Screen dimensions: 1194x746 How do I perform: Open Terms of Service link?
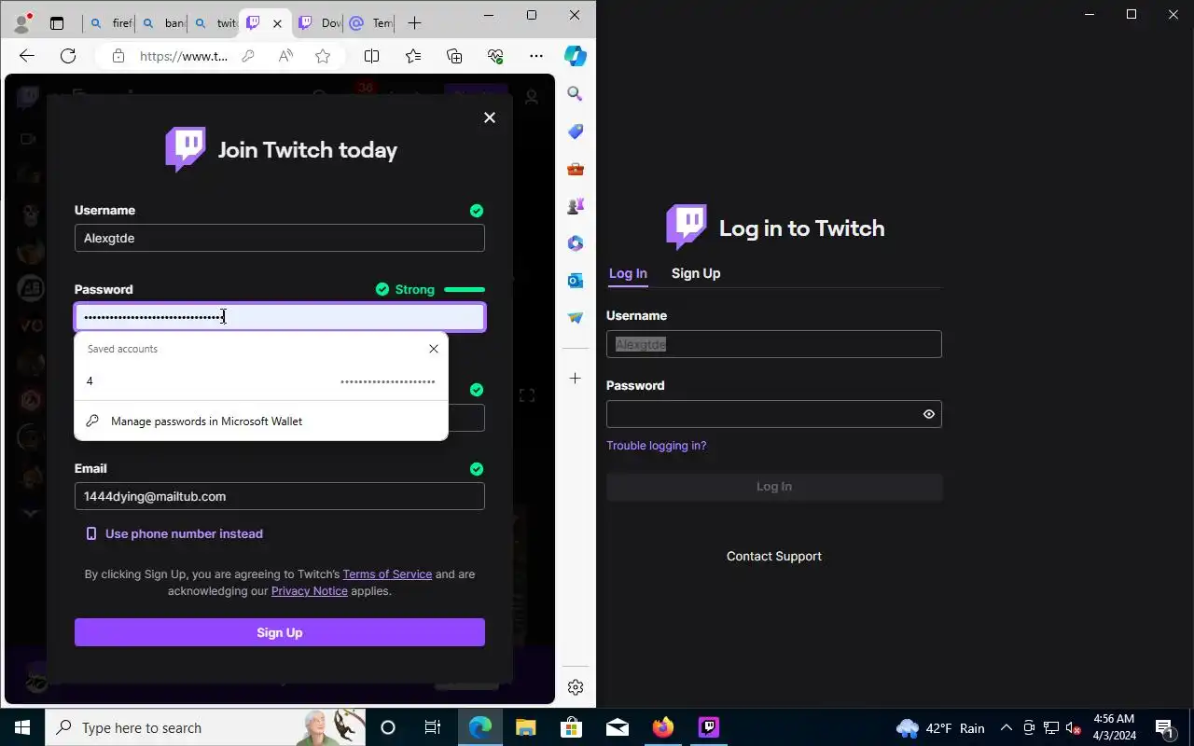coord(387,574)
